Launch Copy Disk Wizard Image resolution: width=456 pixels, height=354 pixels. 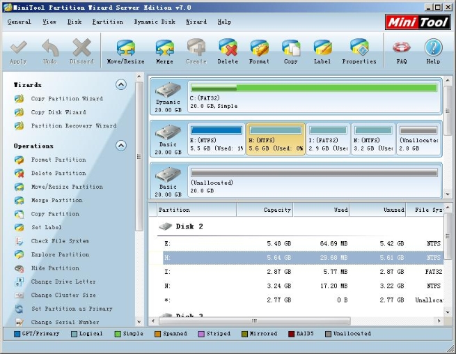[58, 112]
